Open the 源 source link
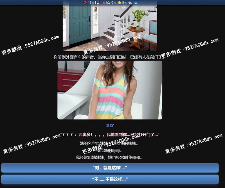Image resolution: width=225 pixels, height=188 pixels. [x=108, y=126]
